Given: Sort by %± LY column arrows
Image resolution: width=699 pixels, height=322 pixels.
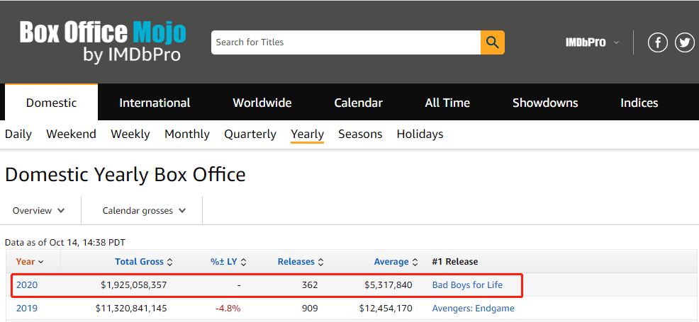Looking at the screenshot, I should (x=244, y=262).
